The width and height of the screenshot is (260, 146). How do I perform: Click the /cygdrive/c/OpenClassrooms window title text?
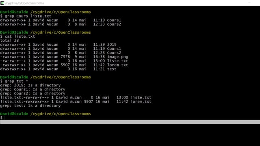(x=24, y=3)
